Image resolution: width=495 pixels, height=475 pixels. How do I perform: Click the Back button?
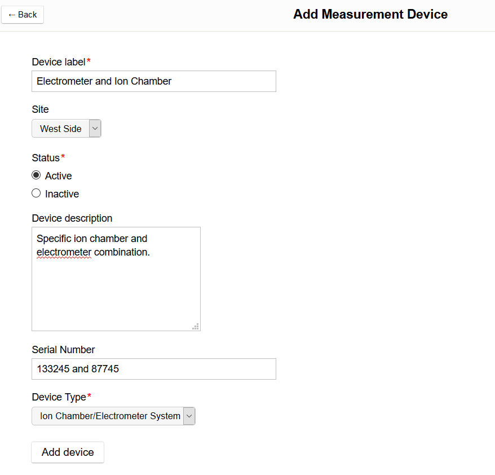point(23,15)
